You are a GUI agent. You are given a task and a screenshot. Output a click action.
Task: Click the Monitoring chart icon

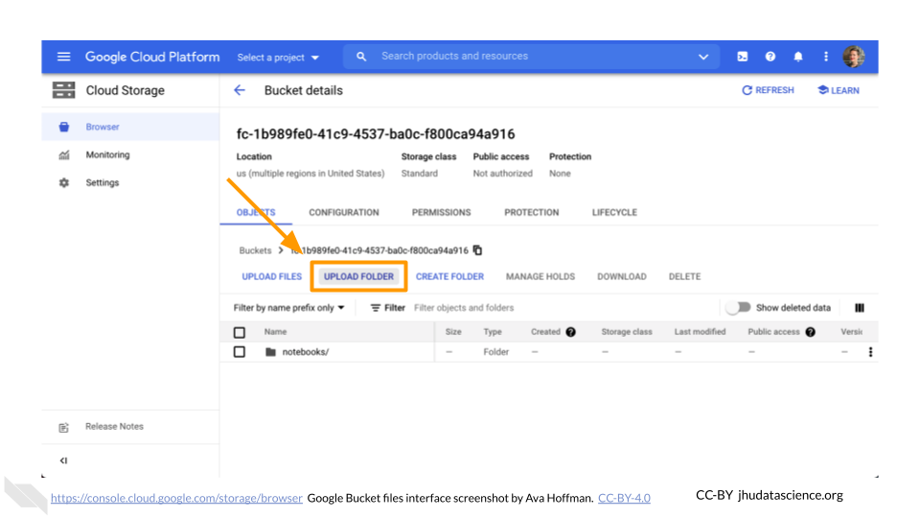pos(64,155)
